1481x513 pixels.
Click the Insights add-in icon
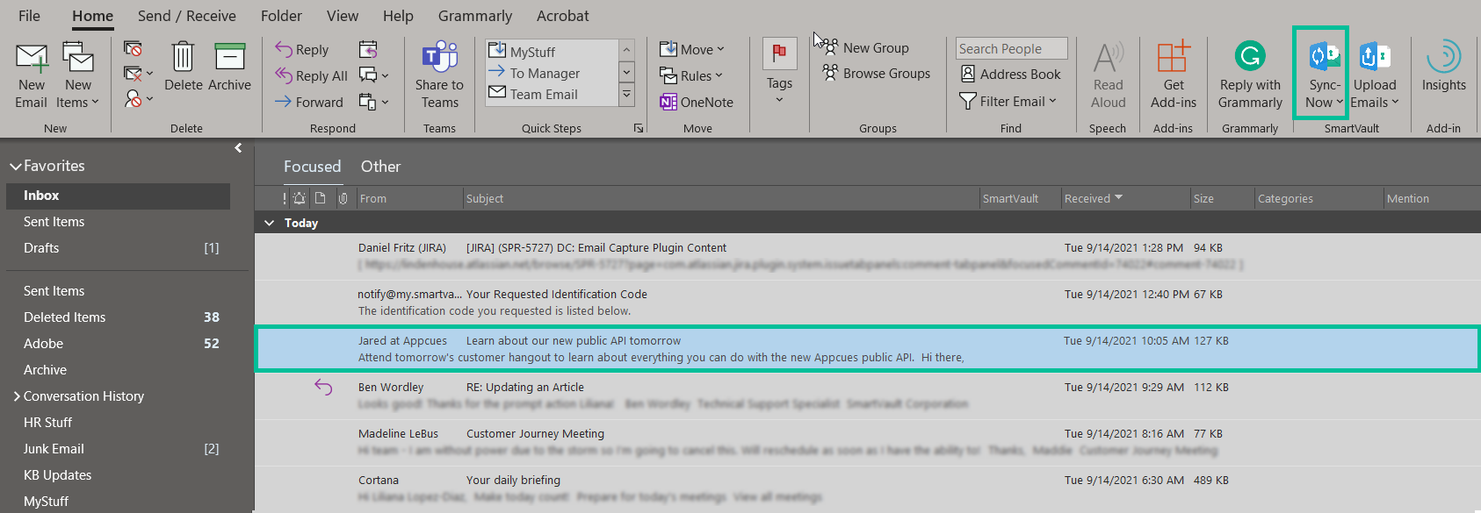click(x=1443, y=58)
